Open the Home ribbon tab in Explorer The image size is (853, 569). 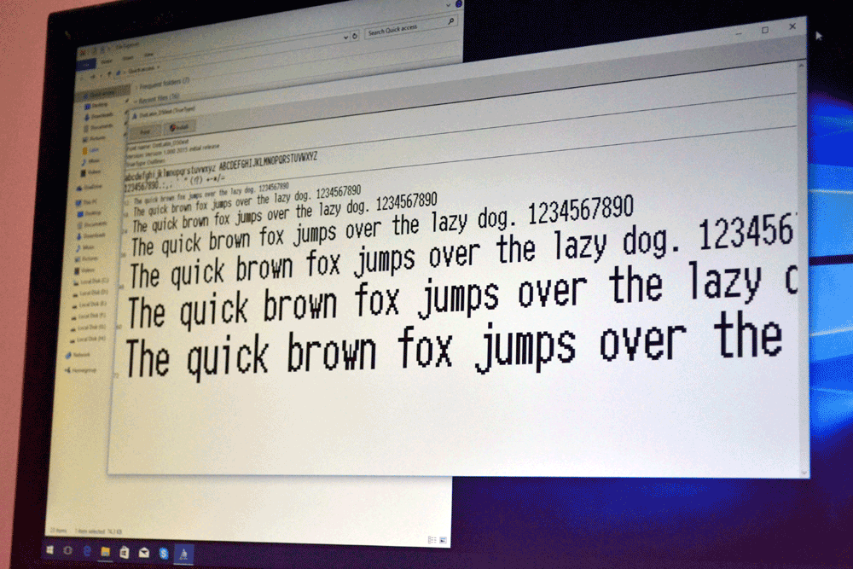107,61
